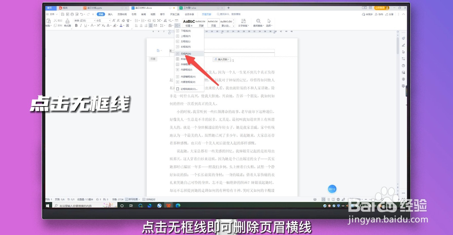Screen dimensions: 453x235
Task: Expand the shading color dropdown
Action: click(x=172, y=26)
